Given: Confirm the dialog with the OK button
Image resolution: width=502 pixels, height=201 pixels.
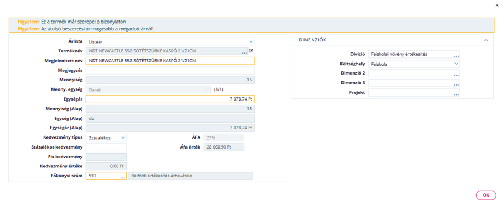Looking at the screenshot, I should (x=486, y=195).
